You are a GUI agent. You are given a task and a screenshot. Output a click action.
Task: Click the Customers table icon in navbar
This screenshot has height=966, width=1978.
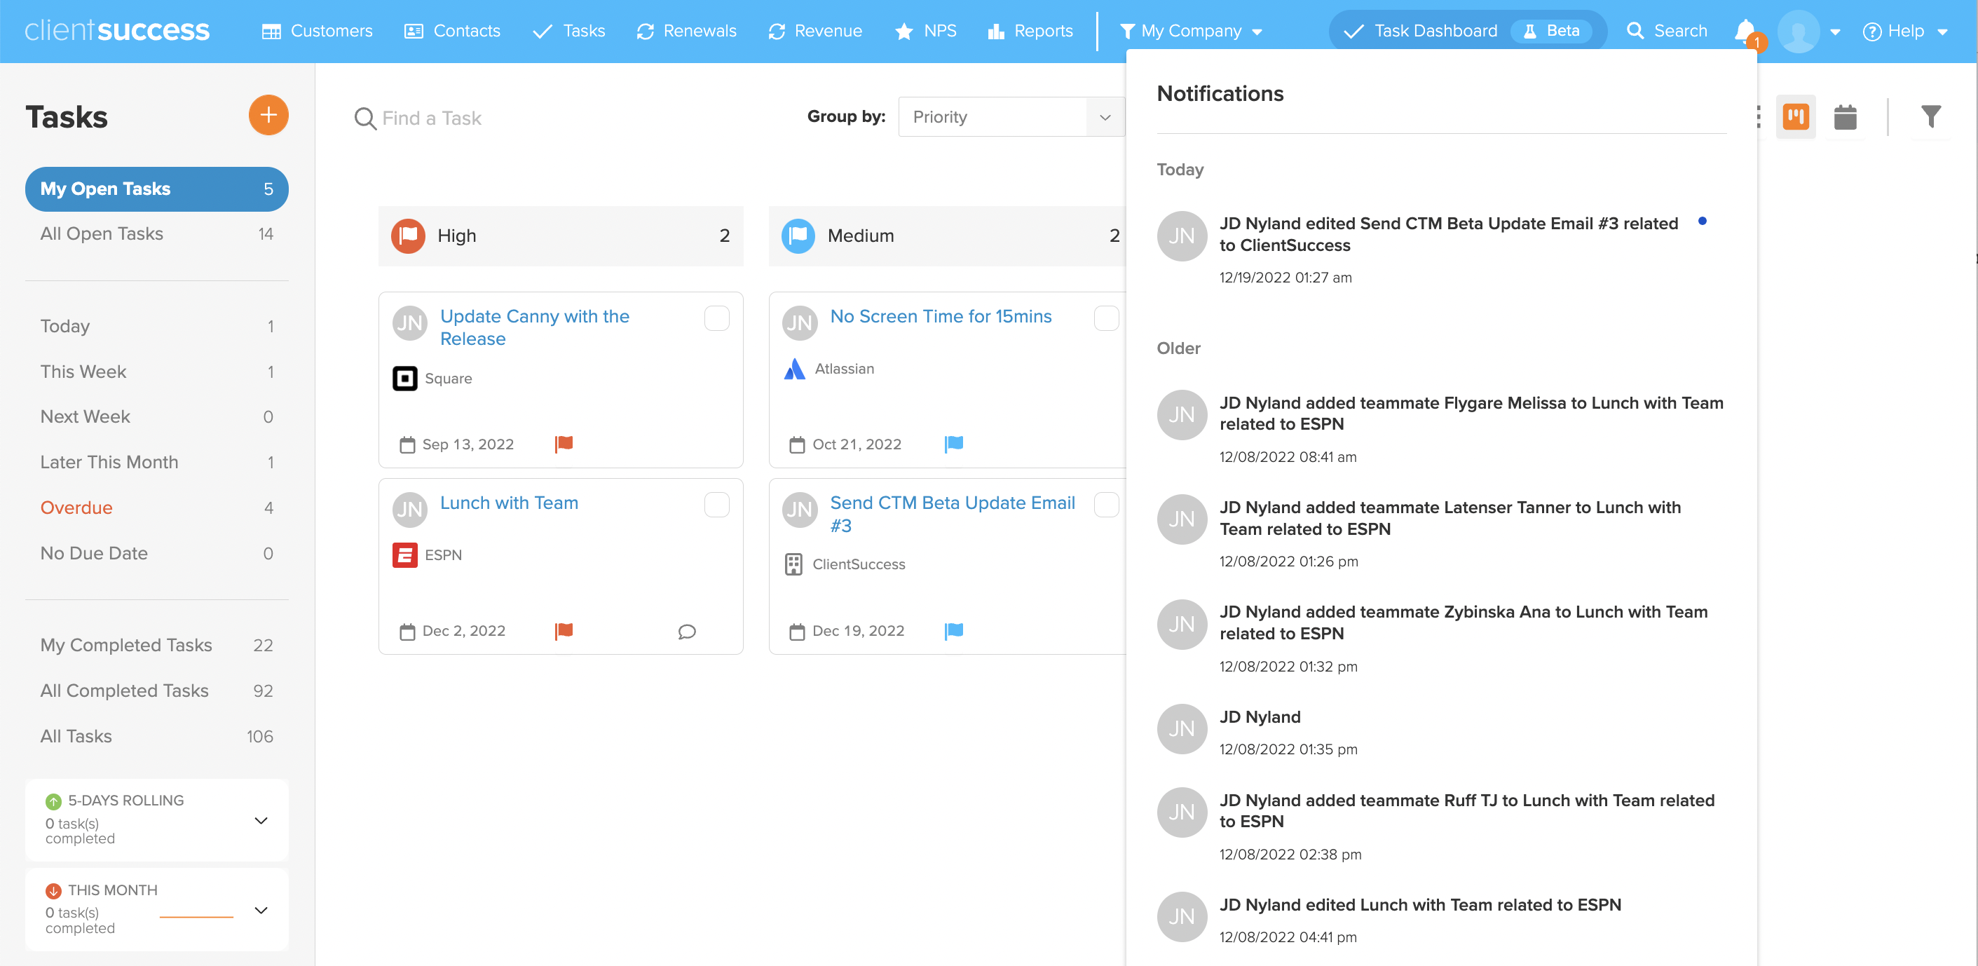pyautogui.click(x=271, y=32)
